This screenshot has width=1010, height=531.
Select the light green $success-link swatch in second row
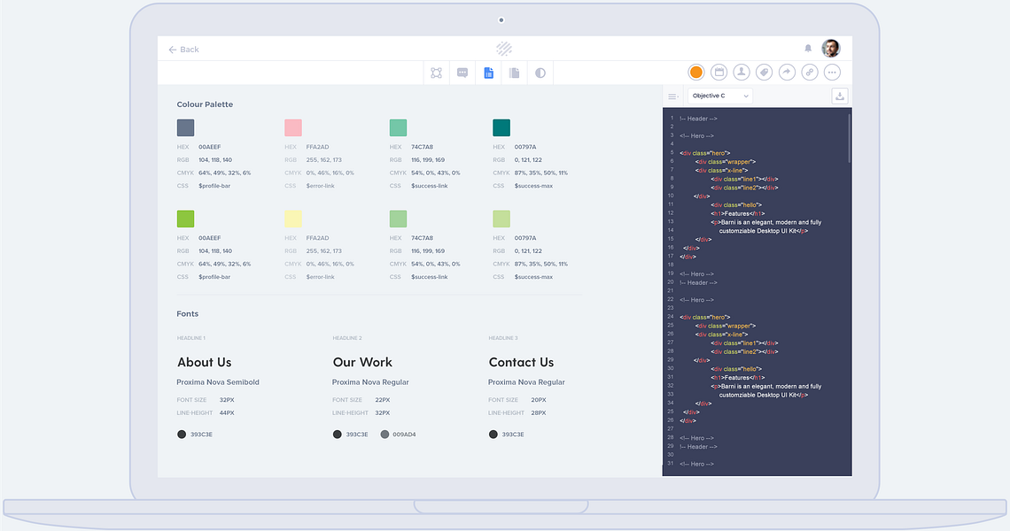pyautogui.click(x=398, y=219)
